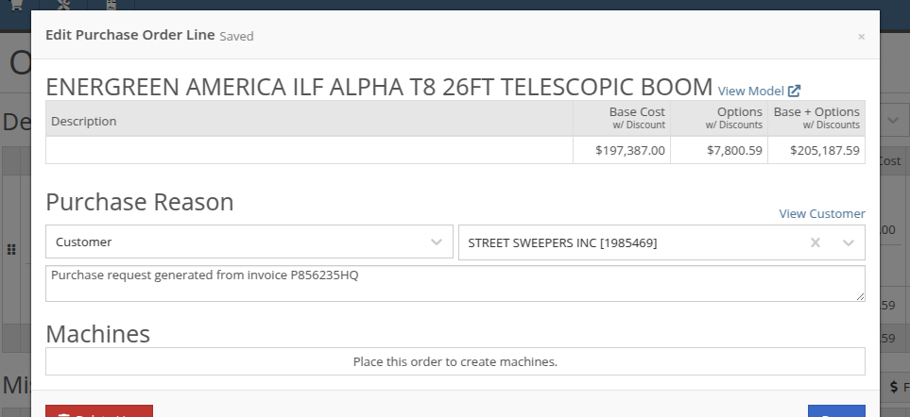
Task: Click the dollar sign icon at bottom right
Action: click(894, 386)
